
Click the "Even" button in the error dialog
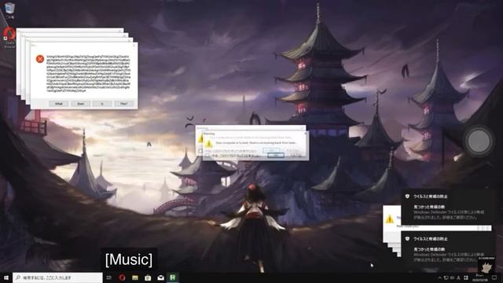[80, 104]
